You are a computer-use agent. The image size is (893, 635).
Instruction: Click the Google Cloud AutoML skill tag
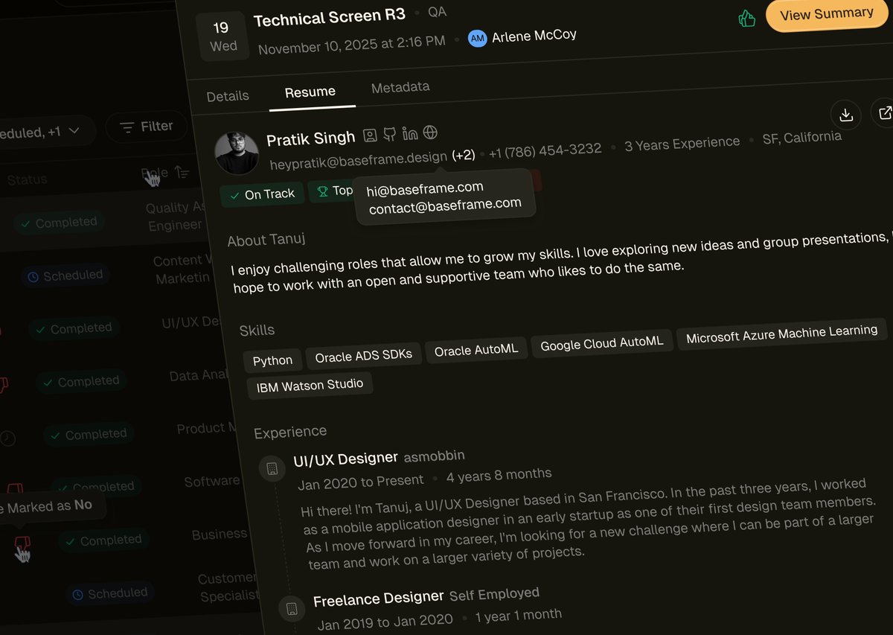point(601,344)
